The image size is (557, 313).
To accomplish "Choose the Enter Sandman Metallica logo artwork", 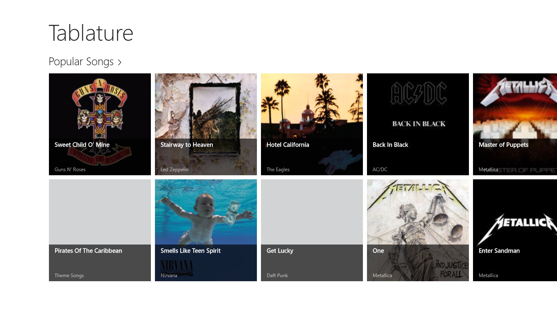I will [x=515, y=212].
